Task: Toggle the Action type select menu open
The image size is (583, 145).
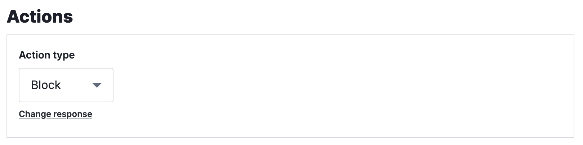Action: click(66, 85)
